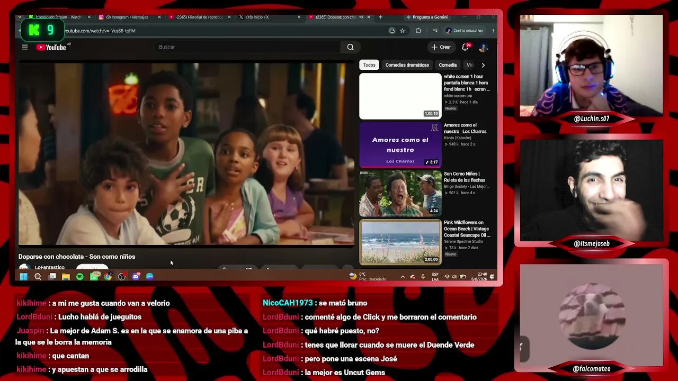Open the browser extensions puzzle icon
678x381 pixels.
[x=418, y=31]
